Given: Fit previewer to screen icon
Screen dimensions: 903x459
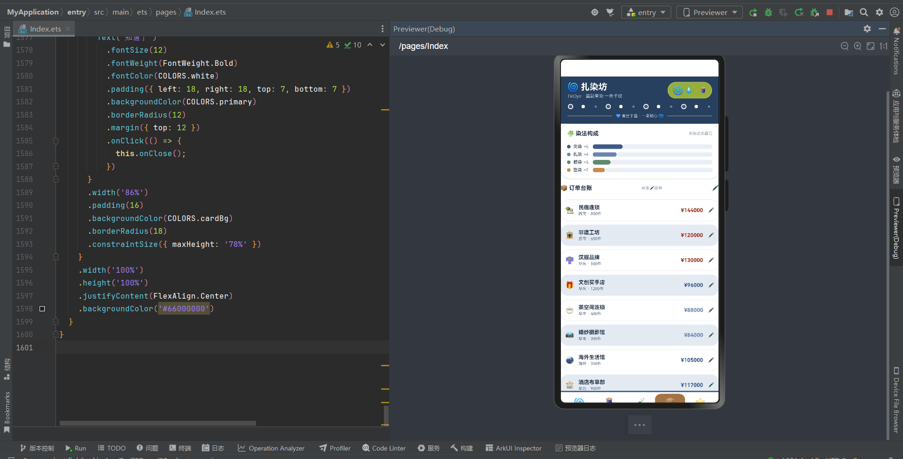Looking at the screenshot, I should tap(871, 46).
